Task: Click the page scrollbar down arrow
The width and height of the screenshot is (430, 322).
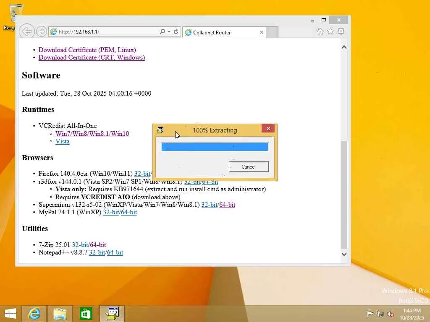Action: coord(344,254)
